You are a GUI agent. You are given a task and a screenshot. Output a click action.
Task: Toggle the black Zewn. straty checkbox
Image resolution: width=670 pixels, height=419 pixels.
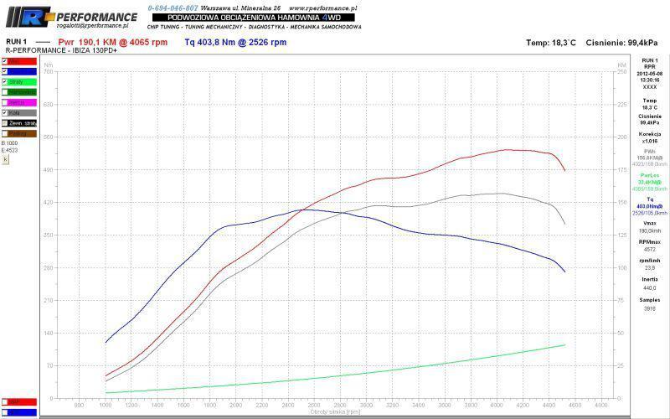pyautogui.click(x=5, y=123)
